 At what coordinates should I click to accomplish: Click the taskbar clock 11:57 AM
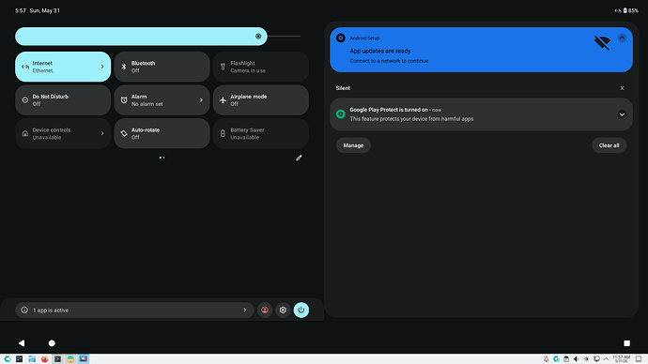pos(621,359)
